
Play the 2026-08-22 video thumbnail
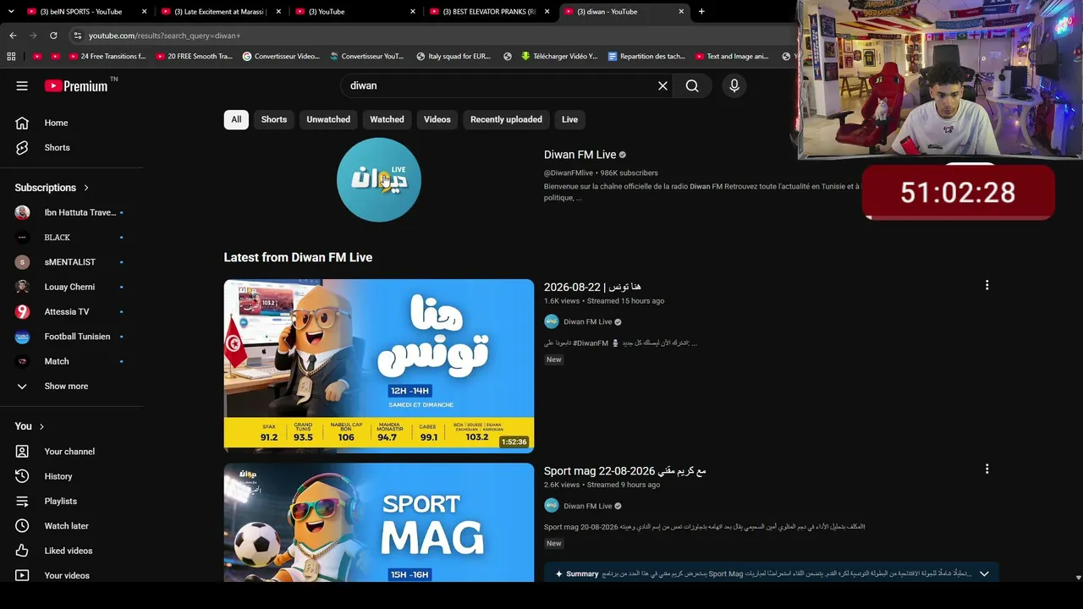379,366
